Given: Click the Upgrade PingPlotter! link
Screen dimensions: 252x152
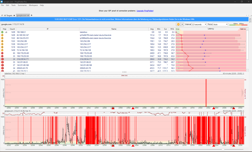Looking at the screenshot, I should [145, 11].
